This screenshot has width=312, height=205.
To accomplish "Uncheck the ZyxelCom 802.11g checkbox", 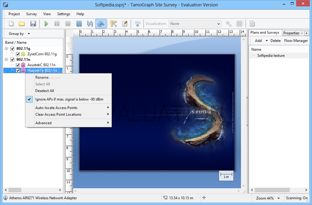I will (18, 54).
